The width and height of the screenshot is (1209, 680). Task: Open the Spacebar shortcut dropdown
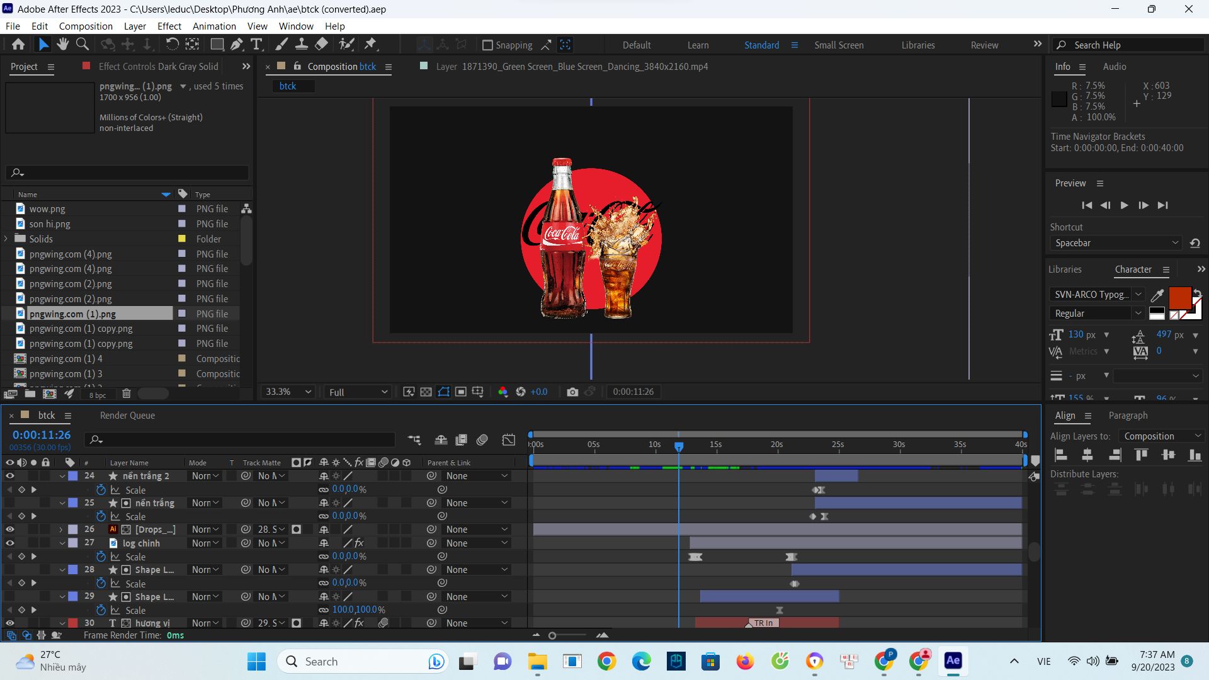click(x=1116, y=243)
